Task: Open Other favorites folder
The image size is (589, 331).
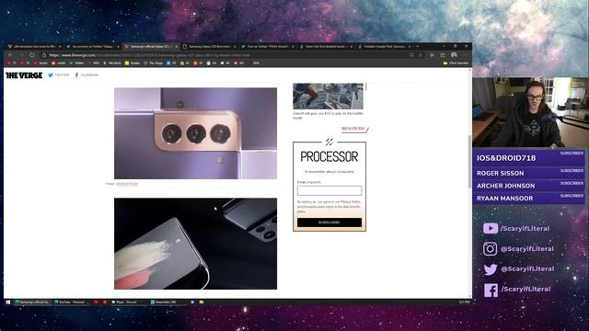Action: tap(456, 63)
